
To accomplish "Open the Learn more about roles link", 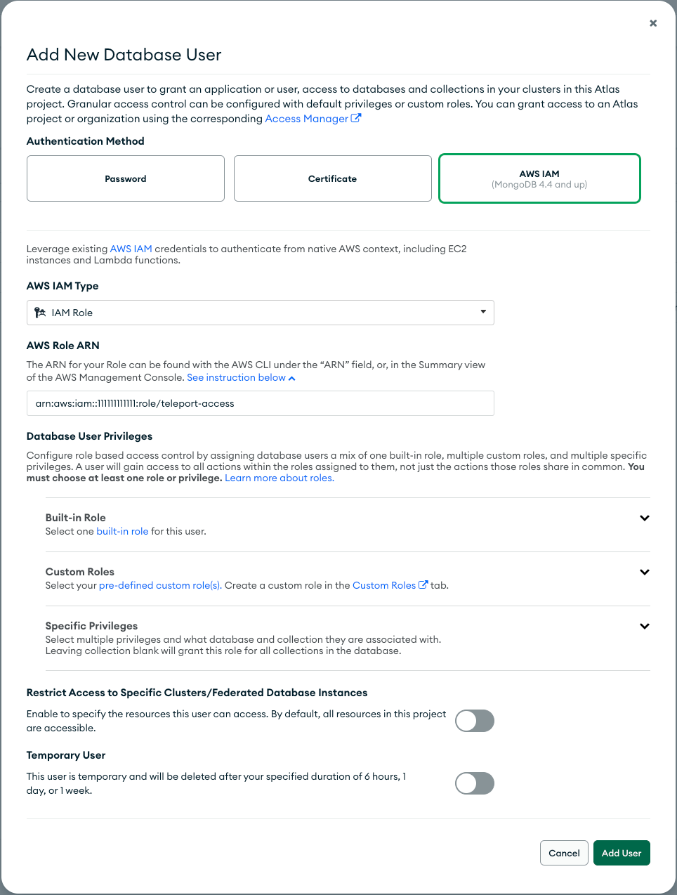I will point(279,477).
